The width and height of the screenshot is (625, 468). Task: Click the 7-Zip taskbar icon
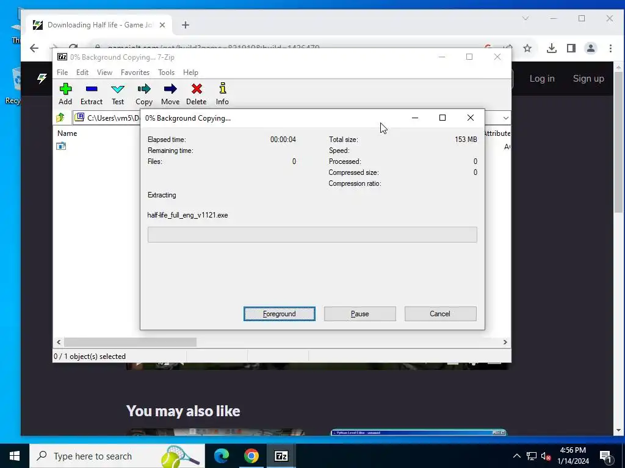[281, 456]
